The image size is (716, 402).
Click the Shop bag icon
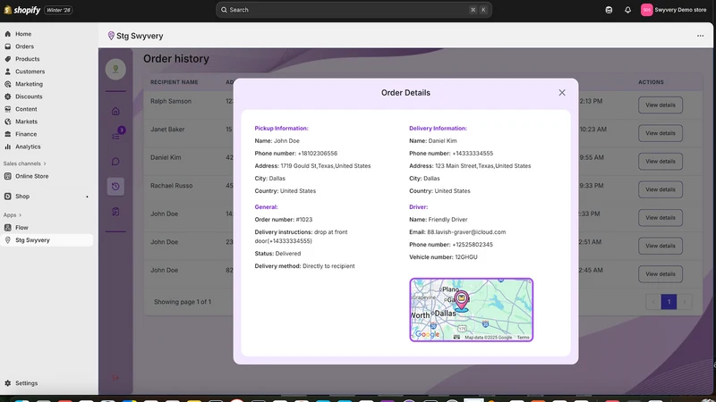point(8,197)
